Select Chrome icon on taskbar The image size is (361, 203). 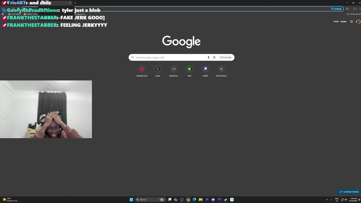[188, 200]
